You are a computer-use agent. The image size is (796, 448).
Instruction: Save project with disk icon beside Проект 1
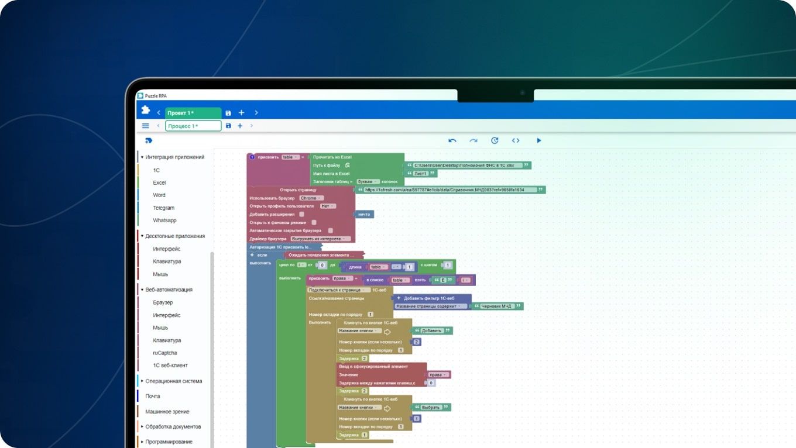(228, 113)
